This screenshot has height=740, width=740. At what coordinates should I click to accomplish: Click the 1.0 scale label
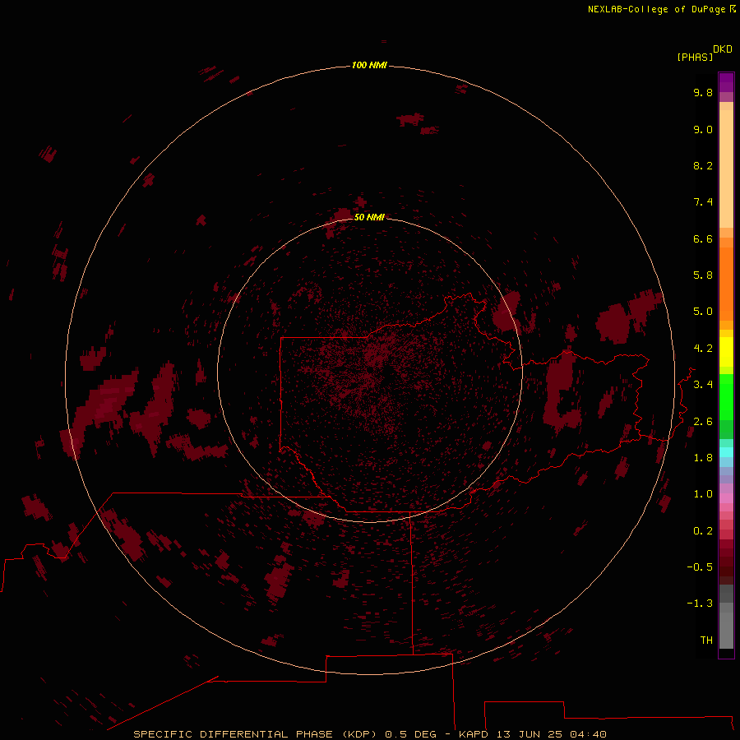click(x=703, y=494)
